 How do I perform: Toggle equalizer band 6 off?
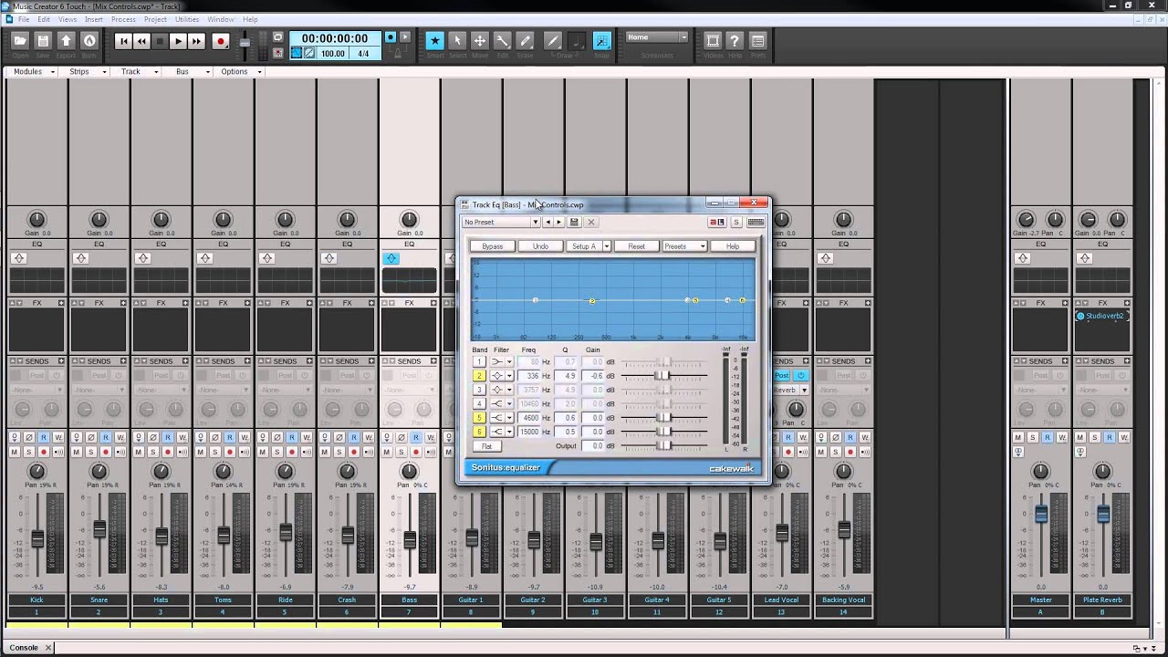(x=478, y=432)
